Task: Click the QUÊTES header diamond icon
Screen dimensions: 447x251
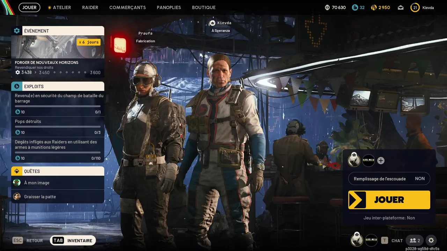Action: coord(17,171)
